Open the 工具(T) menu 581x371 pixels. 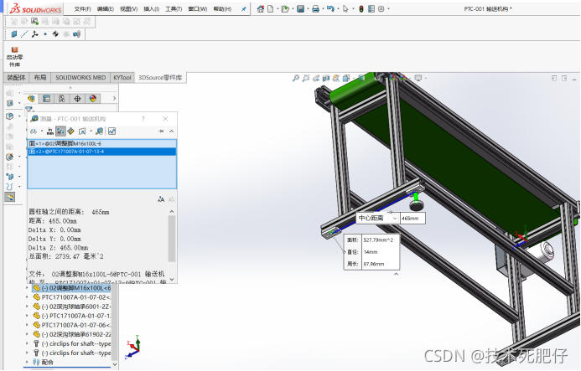[174, 9]
